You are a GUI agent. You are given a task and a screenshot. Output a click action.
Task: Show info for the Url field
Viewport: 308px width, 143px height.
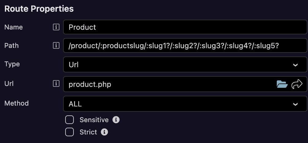(56, 84)
